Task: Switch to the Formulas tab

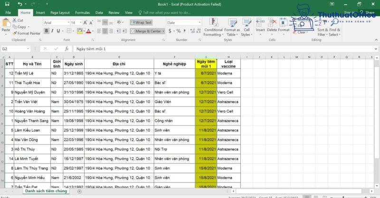Action: tap(82, 13)
